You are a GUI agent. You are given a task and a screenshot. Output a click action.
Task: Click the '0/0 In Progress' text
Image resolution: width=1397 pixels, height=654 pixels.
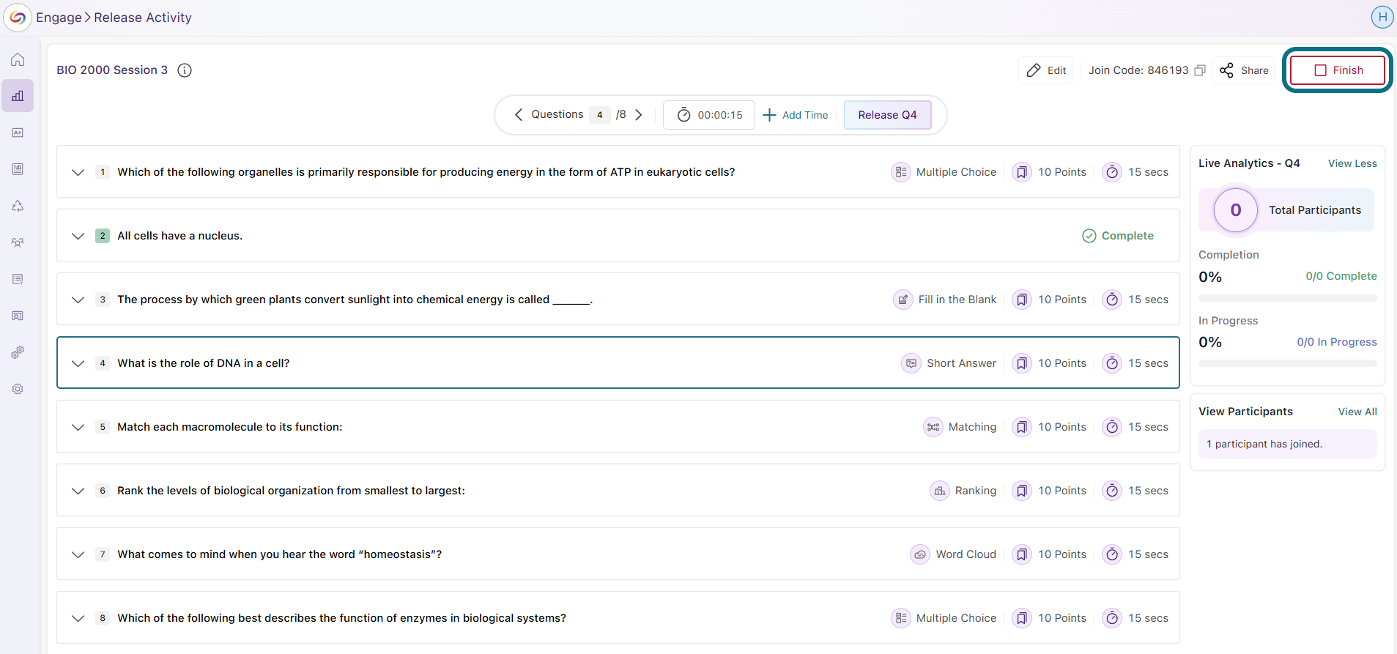coord(1337,342)
